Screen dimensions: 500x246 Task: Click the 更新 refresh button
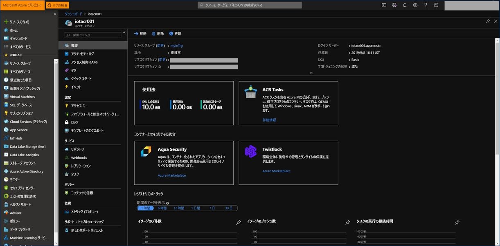175,34
